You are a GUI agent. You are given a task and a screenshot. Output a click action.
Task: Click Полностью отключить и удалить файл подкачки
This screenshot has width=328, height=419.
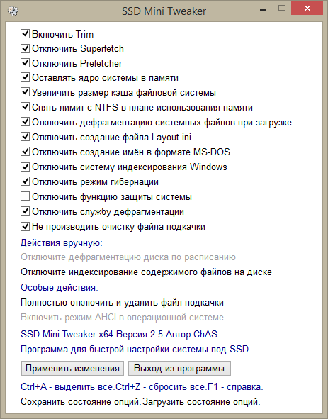pos(122,303)
